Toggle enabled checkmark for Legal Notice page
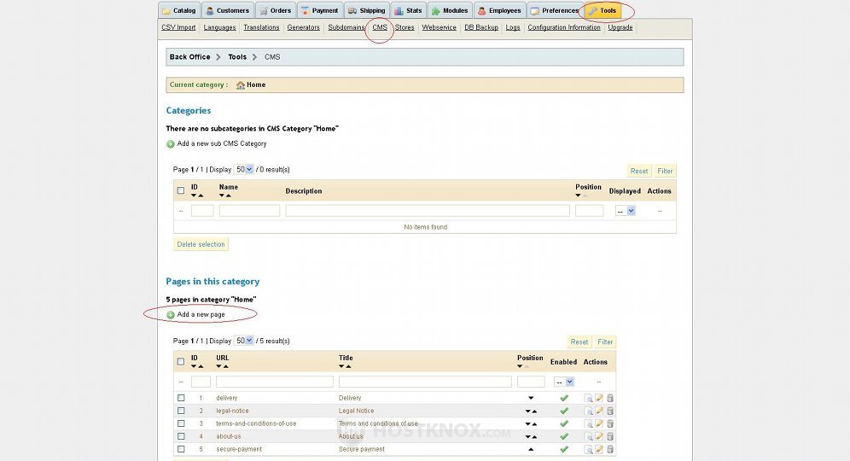The height and width of the screenshot is (461, 850). click(564, 411)
